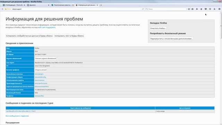Bookmark this page with the star icon
Screen dimensions: 222x125
coord(189,9)
